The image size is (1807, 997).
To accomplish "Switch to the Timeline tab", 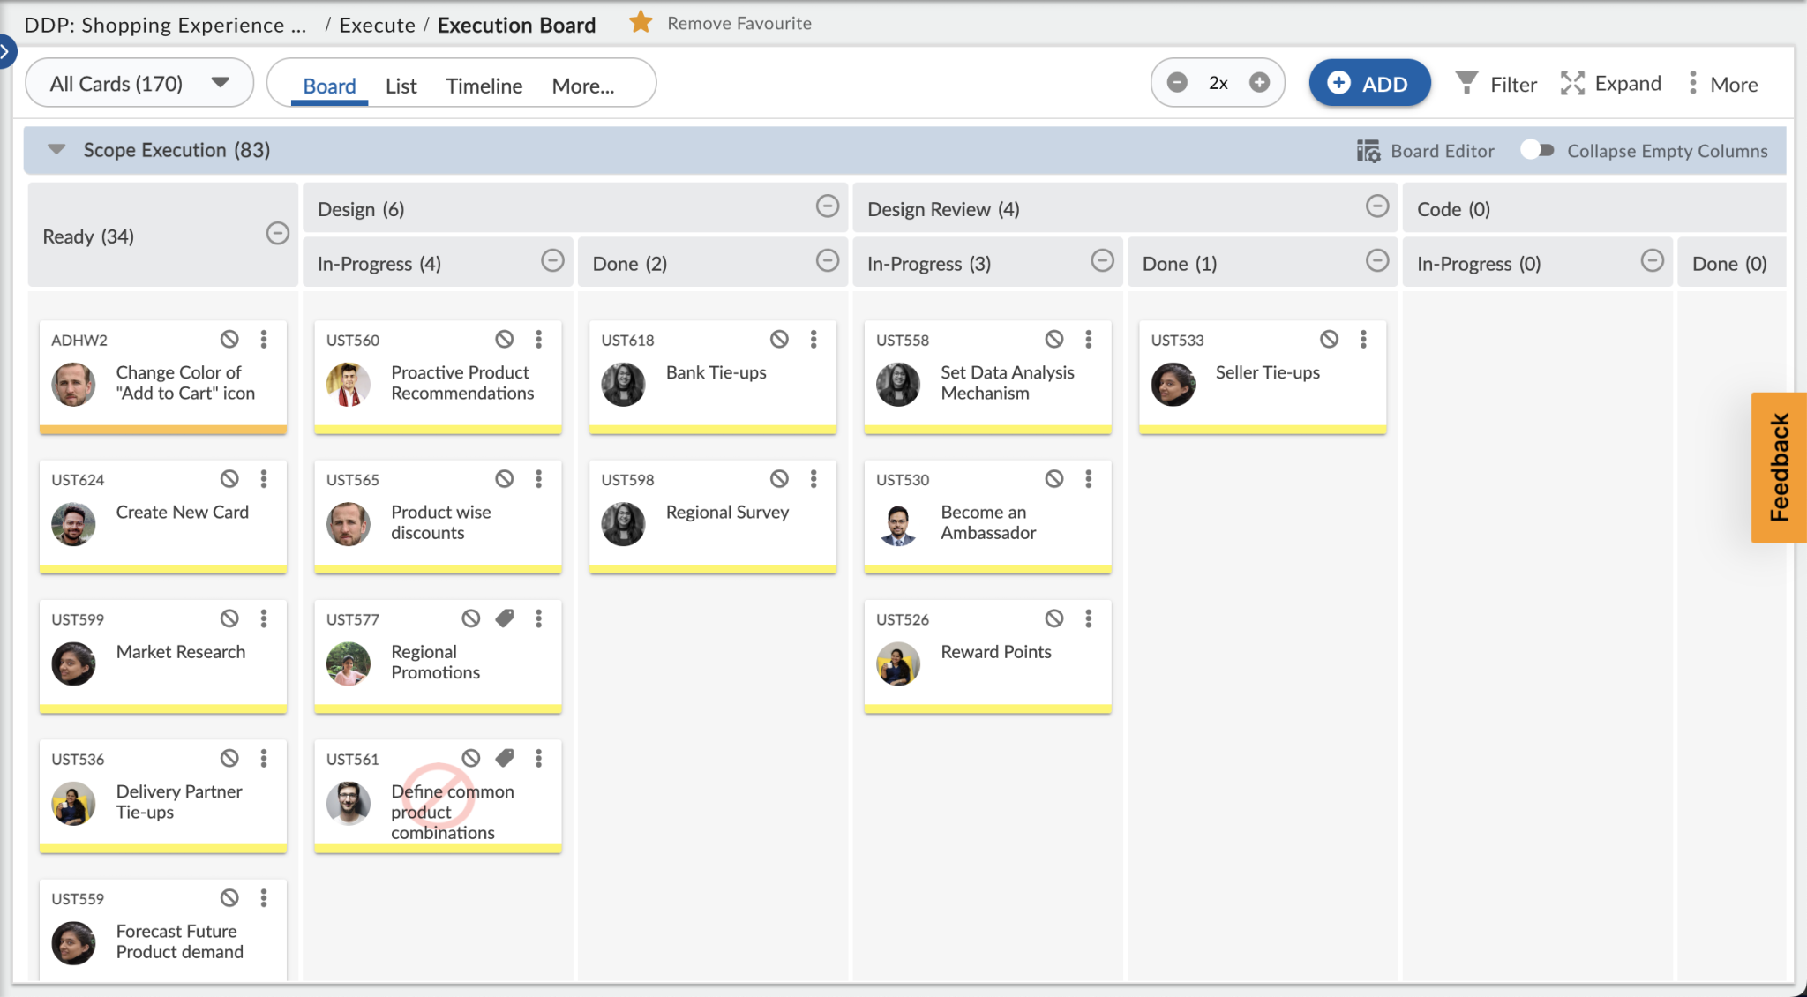I will click(x=484, y=85).
